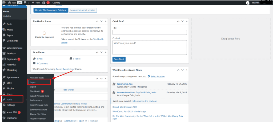The width and height of the screenshot is (273, 122).
Task: Click the plus New icon in admin bar
Action: tap(33, 3)
